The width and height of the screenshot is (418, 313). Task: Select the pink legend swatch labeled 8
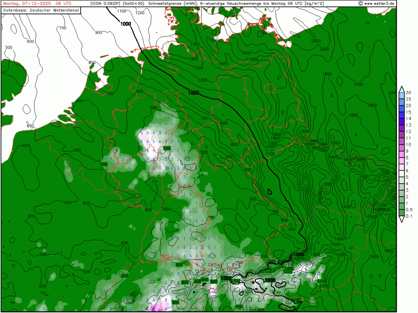click(x=401, y=161)
